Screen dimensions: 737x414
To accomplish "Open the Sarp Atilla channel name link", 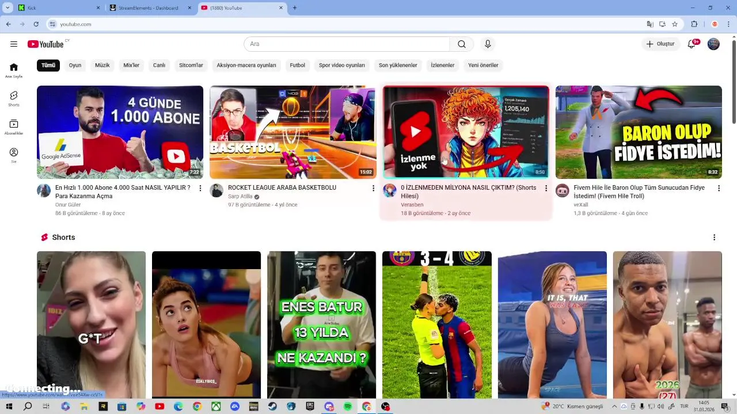I will coord(240,197).
